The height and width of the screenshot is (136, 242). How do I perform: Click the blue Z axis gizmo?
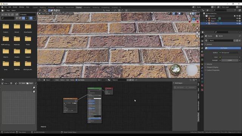point(194,19)
